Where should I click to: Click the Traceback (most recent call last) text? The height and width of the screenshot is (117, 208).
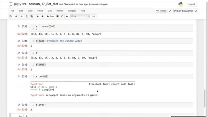coord(112,84)
